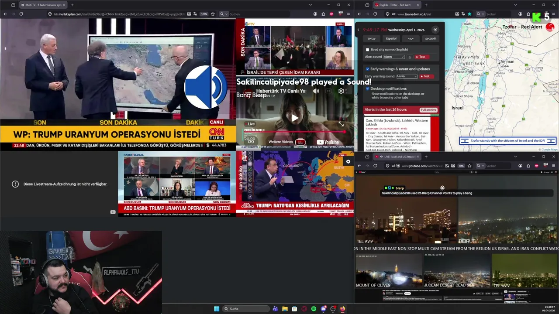Open Habertürk player settings gear
The height and width of the screenshot is (314, 559).
point(341,91)
